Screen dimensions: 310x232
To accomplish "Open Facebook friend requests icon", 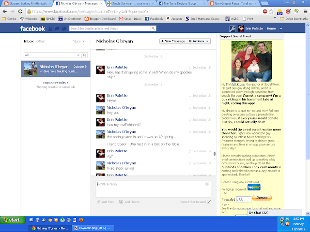I will (x=50, y=29).
